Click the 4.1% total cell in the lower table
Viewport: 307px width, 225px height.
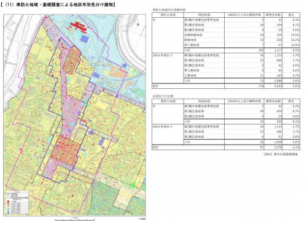(x=296, y=147)
